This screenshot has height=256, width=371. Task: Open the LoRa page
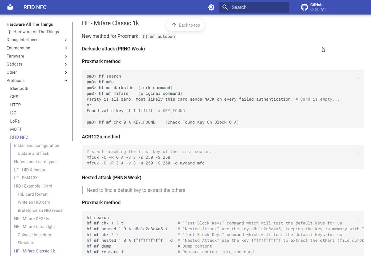[x=15, y=121]
